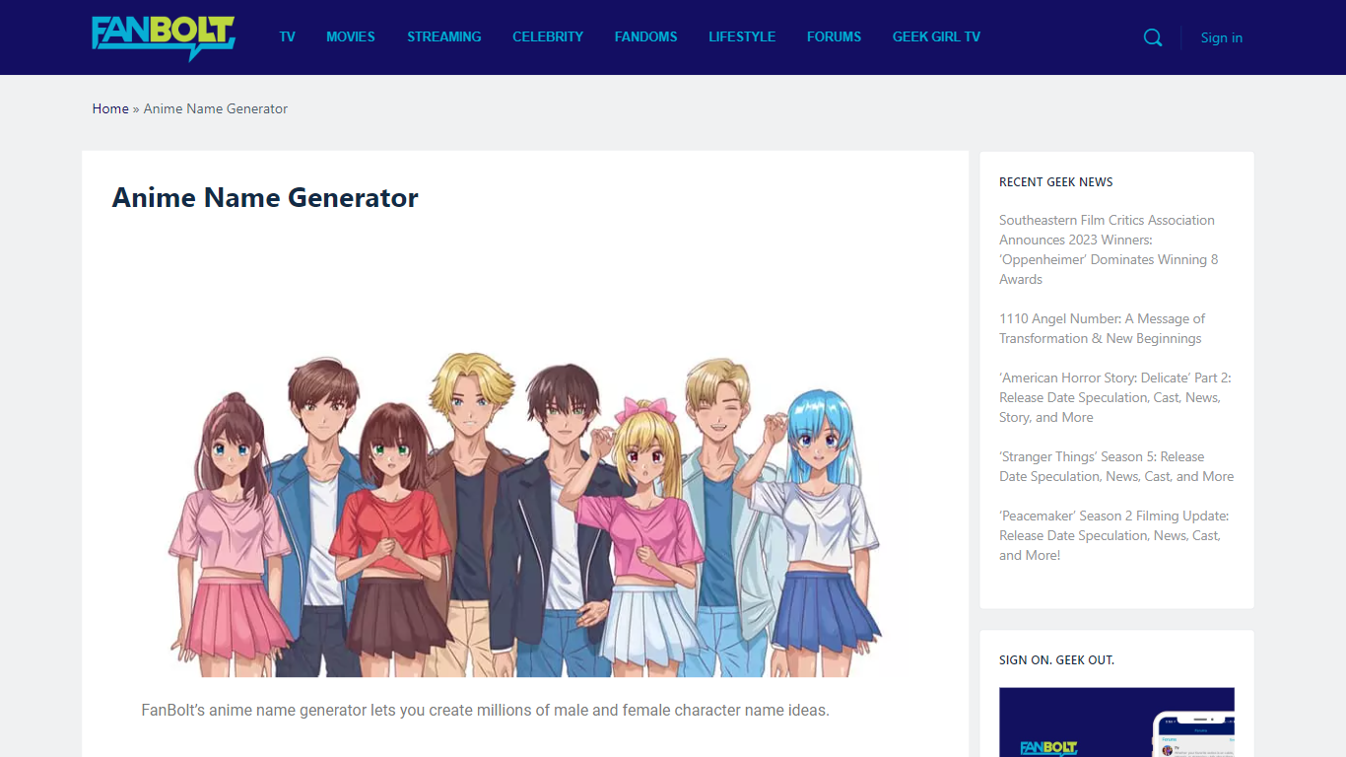Click the Sign in link

pos(1221,37)
